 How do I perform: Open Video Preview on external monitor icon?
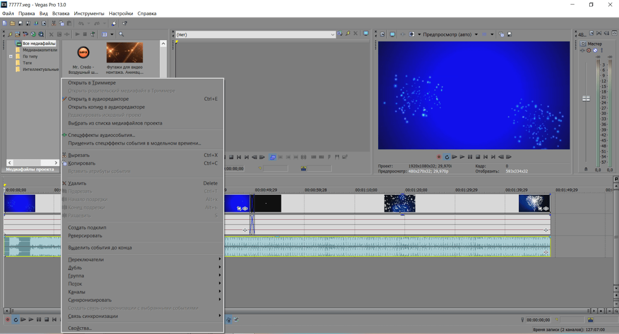pos(392,34)
